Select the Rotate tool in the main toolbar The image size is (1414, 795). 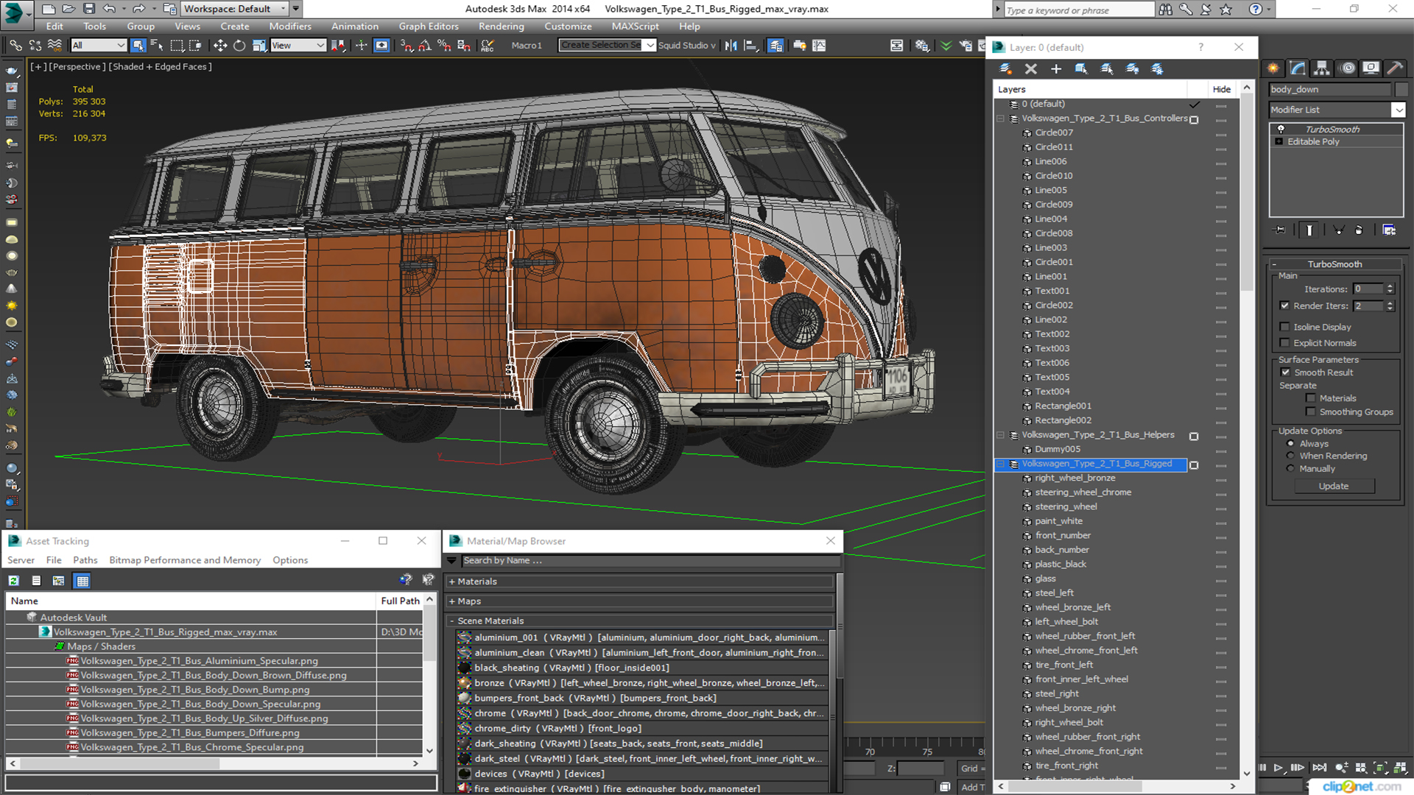coord(239,46)
